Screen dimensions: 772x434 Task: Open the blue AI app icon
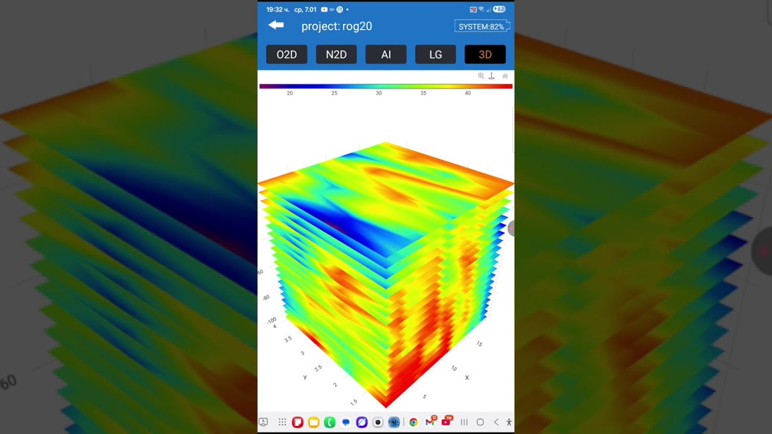click(394, 423)
